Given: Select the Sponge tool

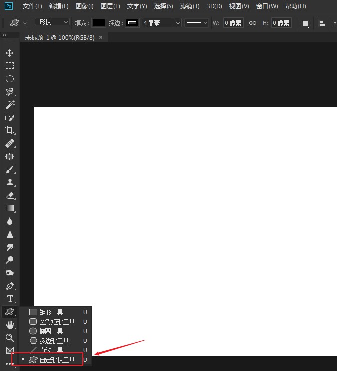Looking at the screenshot, I should [x=9, y=273].
